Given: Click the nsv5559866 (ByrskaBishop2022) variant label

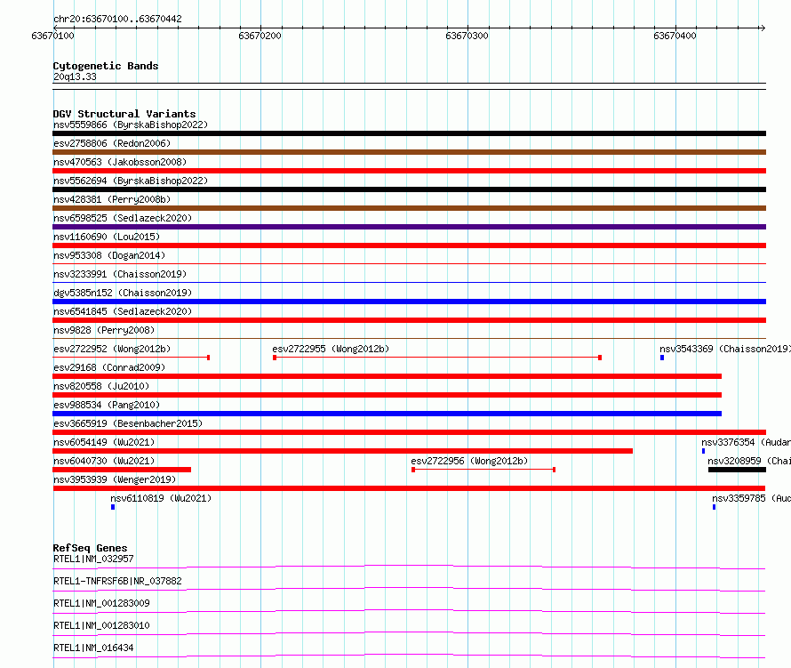Looking at the screenshot, I should pyautogui.click(x=130, y=125).
